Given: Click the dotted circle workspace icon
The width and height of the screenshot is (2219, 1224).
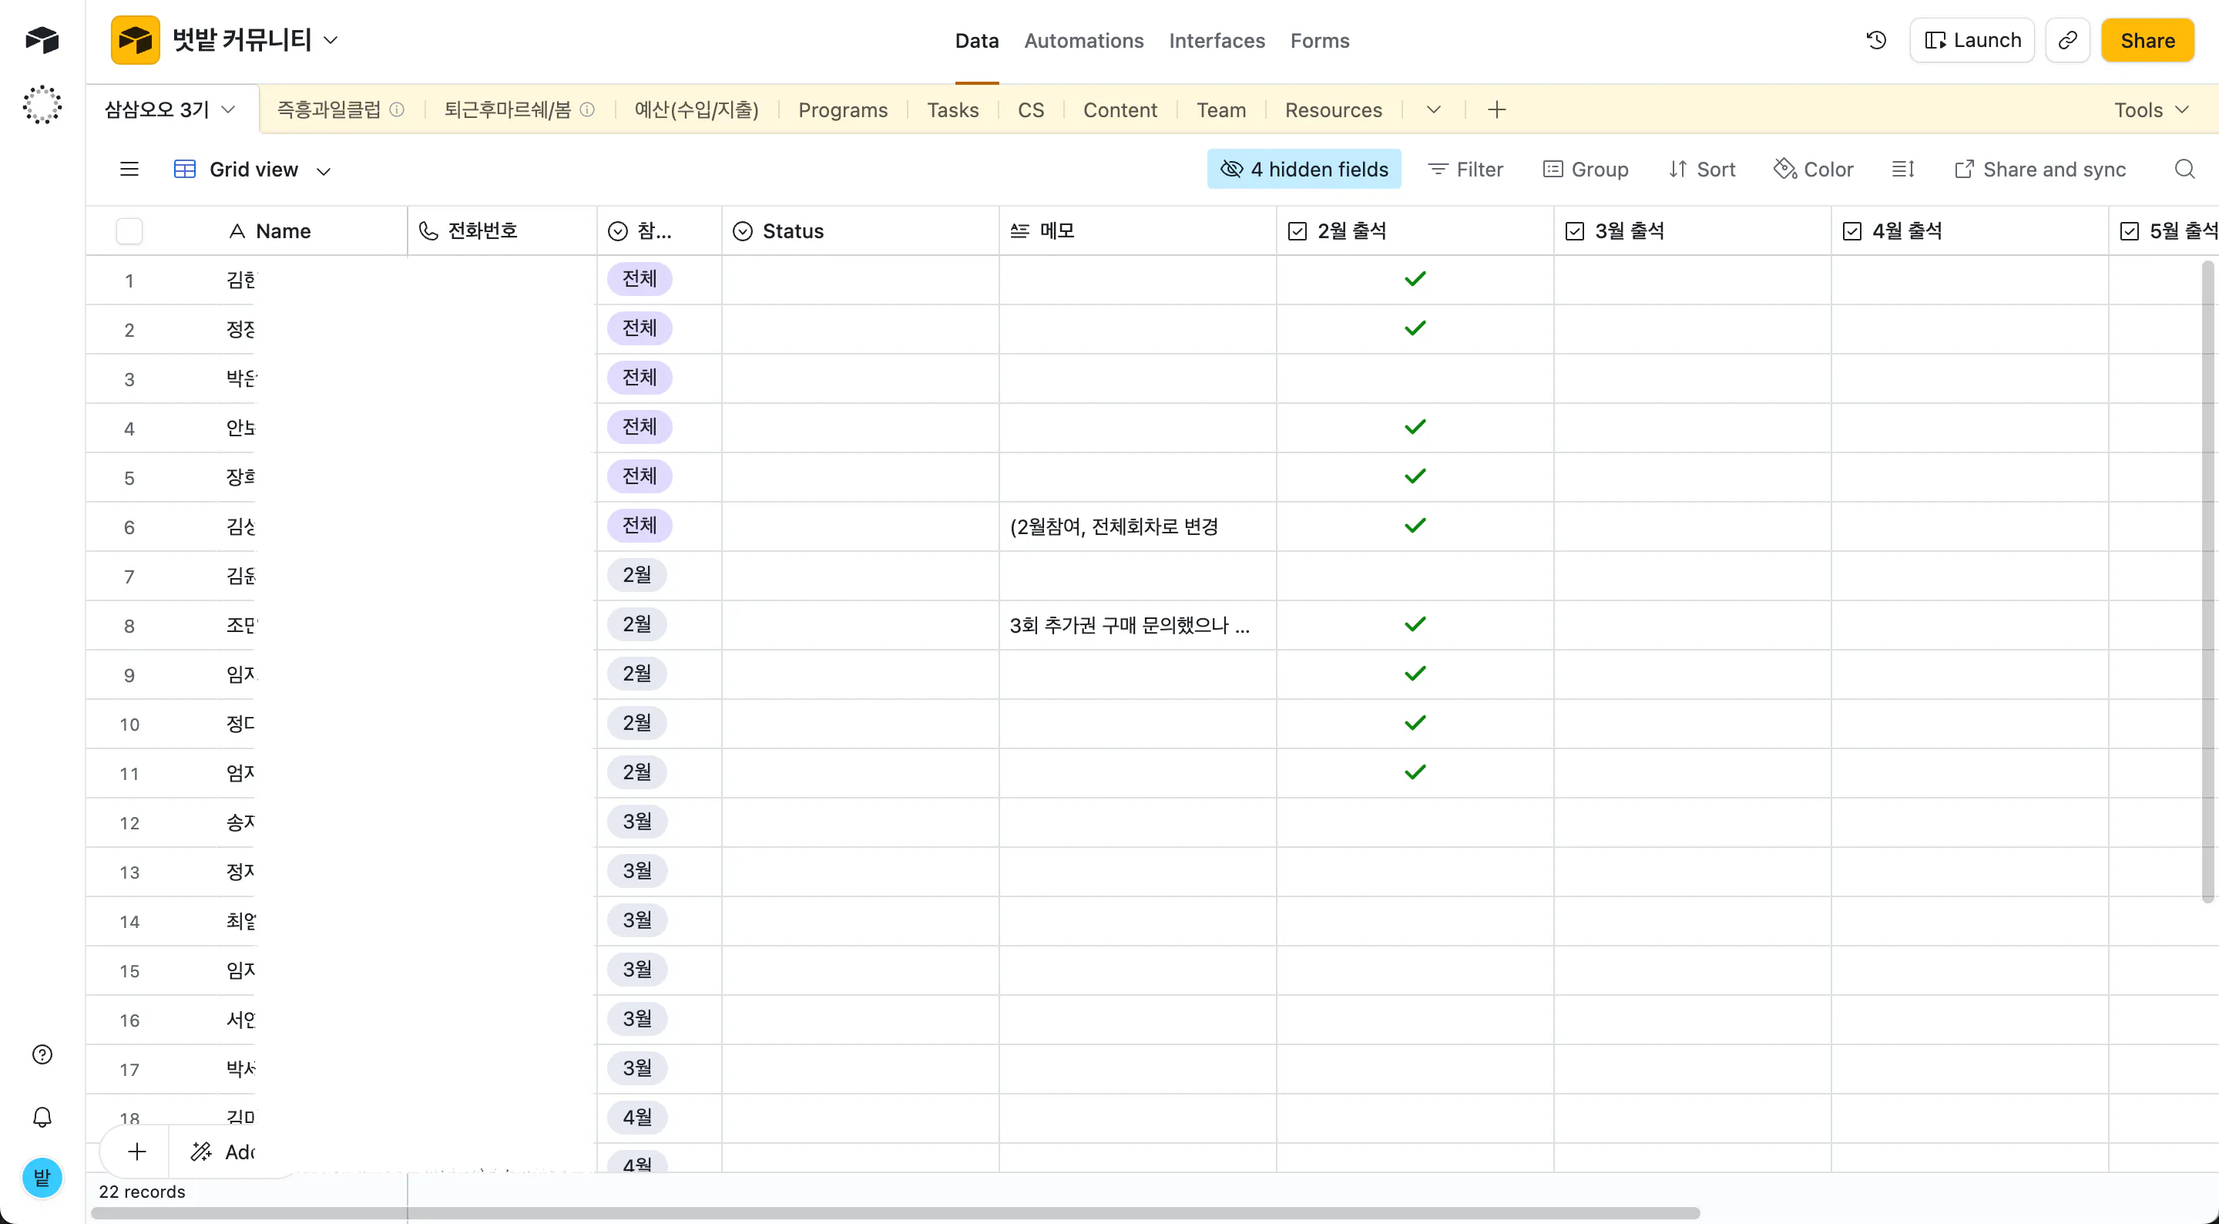Looking at the screenshot, I should (42, 105).
